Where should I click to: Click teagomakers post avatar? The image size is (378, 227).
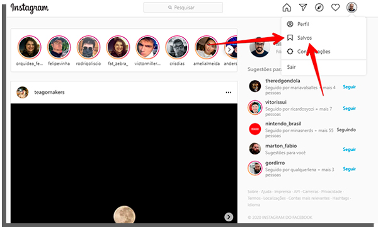coord(23,93)
